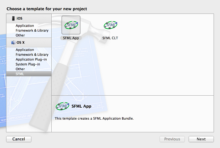Click the OS X Finder icon in sidebar

[x=13, y=42]
